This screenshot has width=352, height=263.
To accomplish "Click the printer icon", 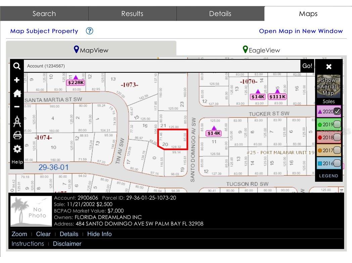I will tap(17, 135).
